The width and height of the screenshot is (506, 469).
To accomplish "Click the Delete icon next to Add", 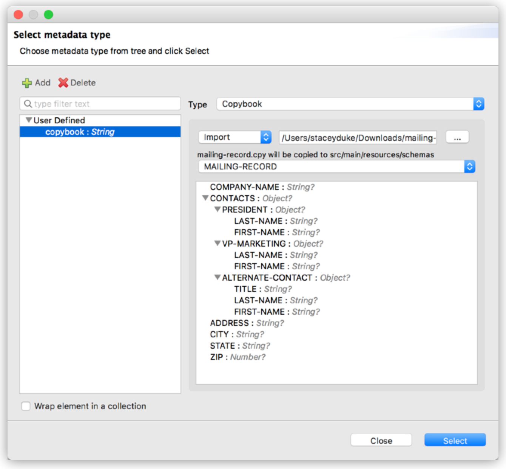I will click(x=63, y=82).
